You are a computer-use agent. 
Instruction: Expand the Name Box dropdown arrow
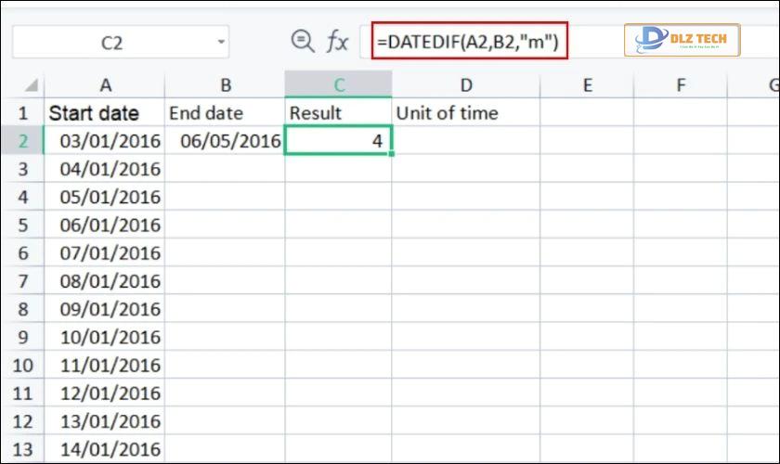[221, 42]
